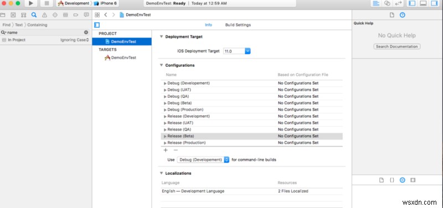Open the Development scheme selector
Viewport: 443px width, 208px height.
point(74,3)
